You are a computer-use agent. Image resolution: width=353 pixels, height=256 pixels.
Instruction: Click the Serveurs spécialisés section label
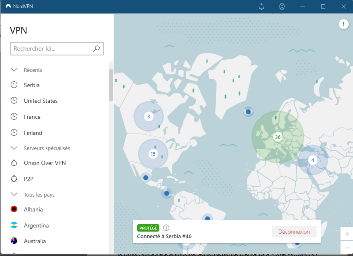click(x=47, y=148)
